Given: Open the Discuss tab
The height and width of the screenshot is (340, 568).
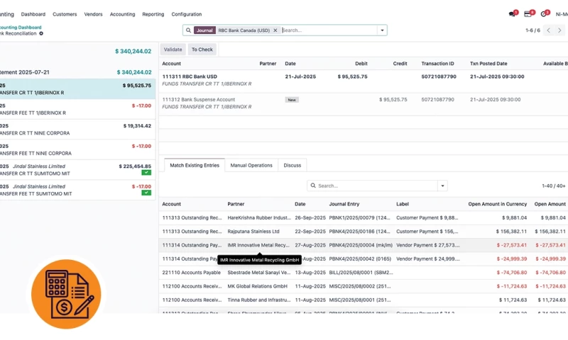Looking at the screenshot, I should coord(292,165).
